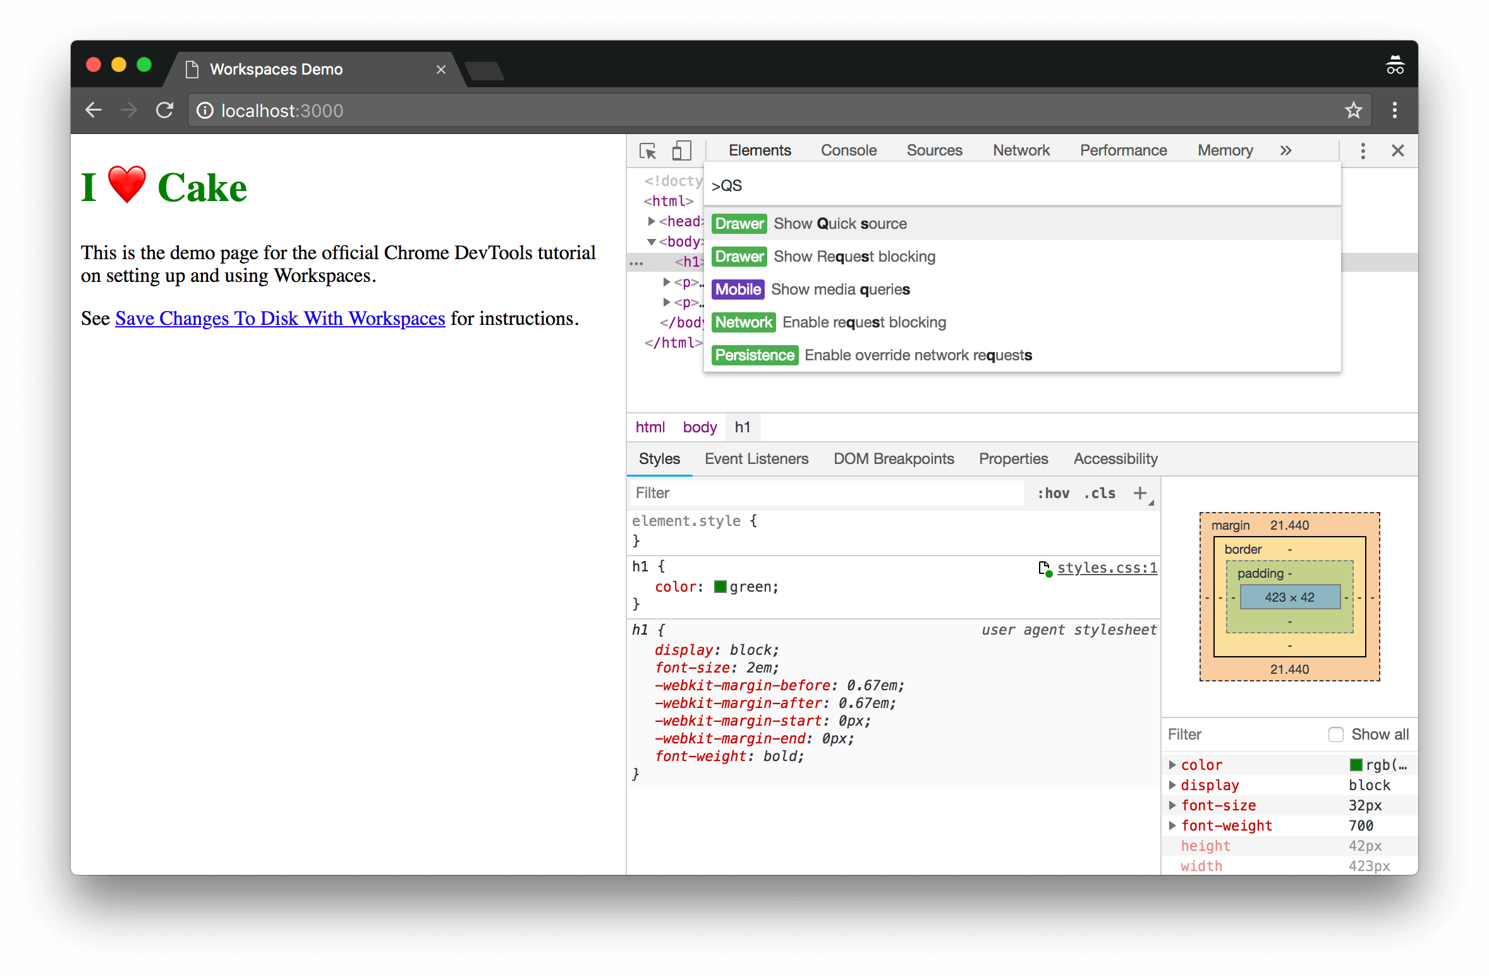Viewport: 1489px width, 976px height.
Task: Open green color swatch in h1 rule
Action: 720,587
